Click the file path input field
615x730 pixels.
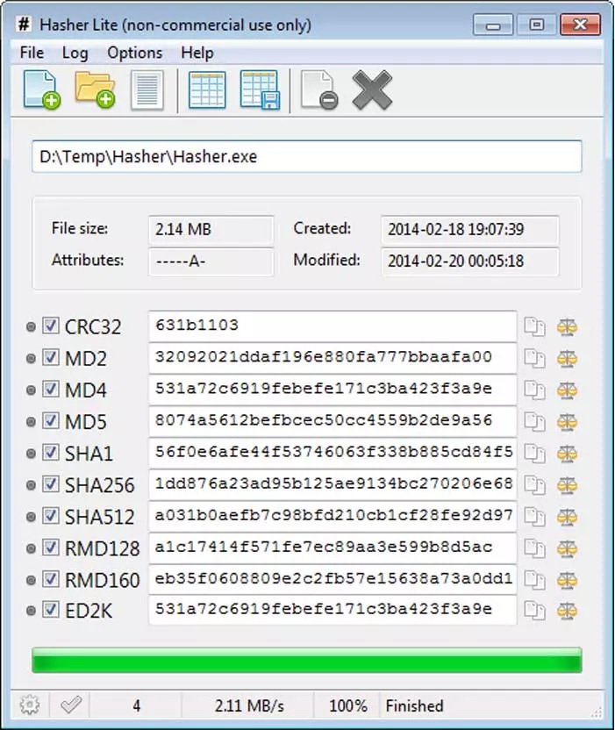click(x=307, y=156)
